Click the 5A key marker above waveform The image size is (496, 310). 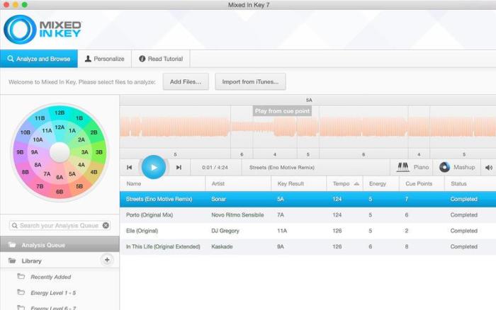[309, 101]
